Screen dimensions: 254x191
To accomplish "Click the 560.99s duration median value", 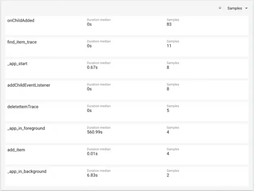I will pyautogui.click(x=95, y=132).
